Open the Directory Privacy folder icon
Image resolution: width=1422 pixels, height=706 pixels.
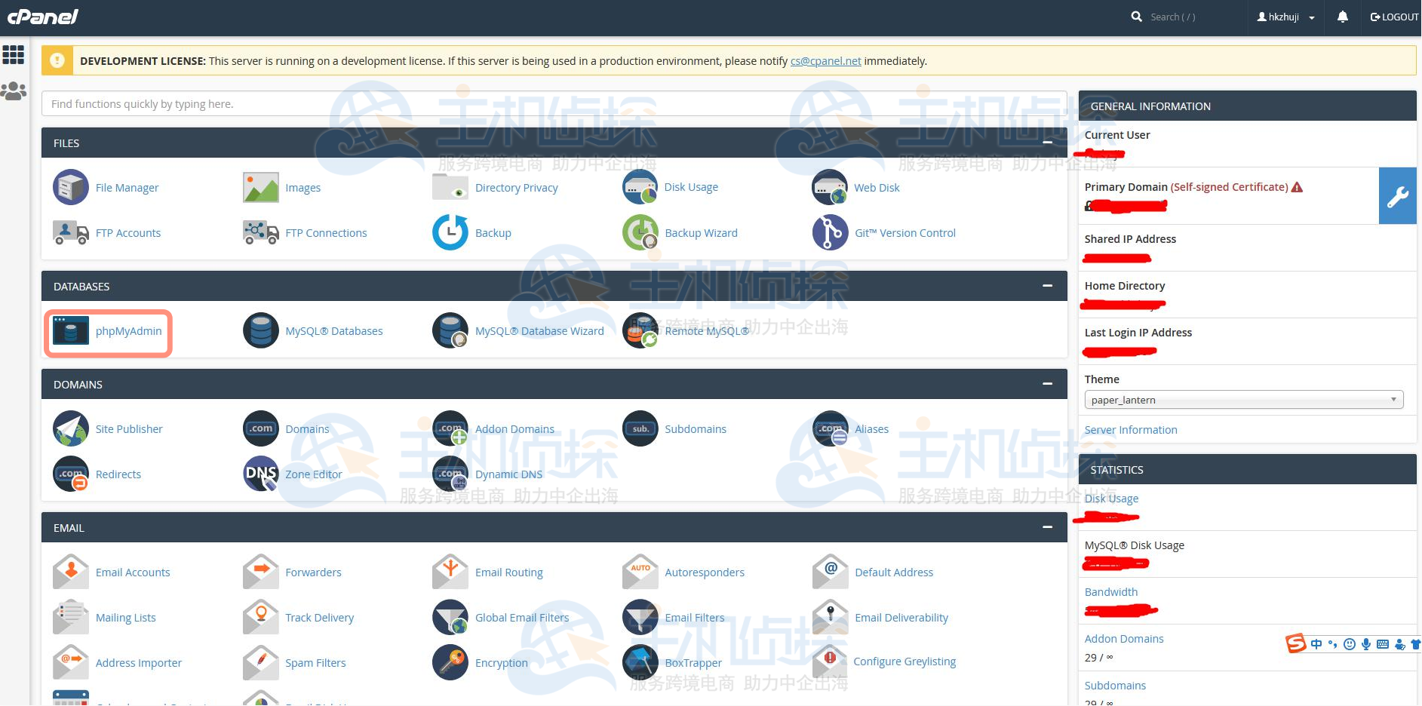pos(450,187)
